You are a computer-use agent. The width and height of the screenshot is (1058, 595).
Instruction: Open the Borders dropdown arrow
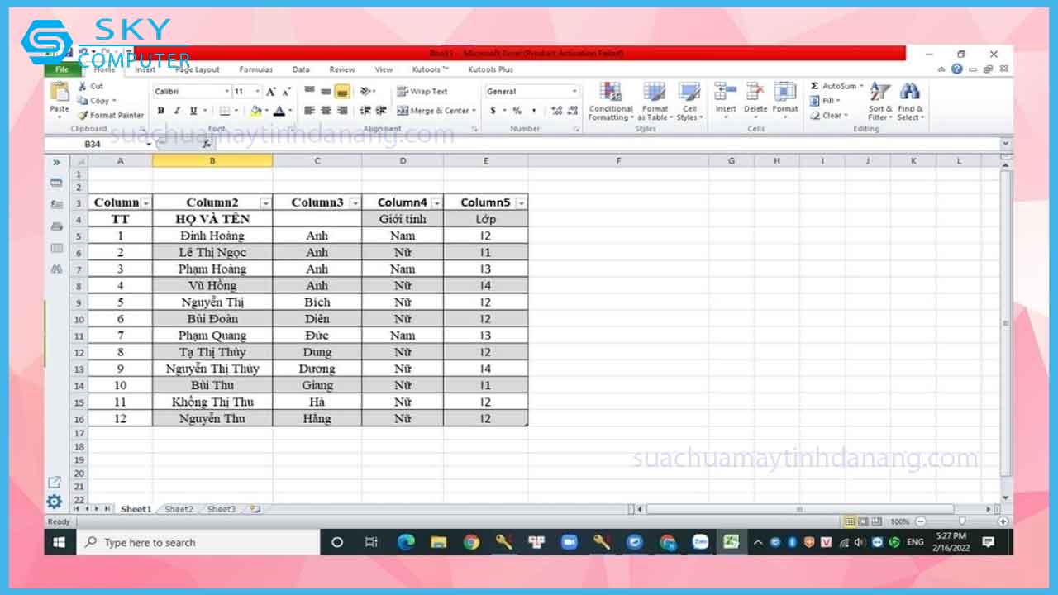click(x=236, y=111)
